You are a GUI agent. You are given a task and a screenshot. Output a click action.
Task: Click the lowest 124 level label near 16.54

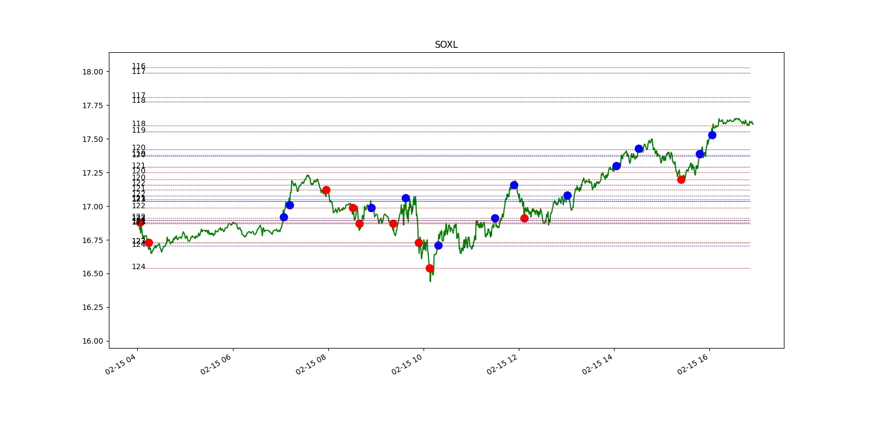[x=139, y=267]
